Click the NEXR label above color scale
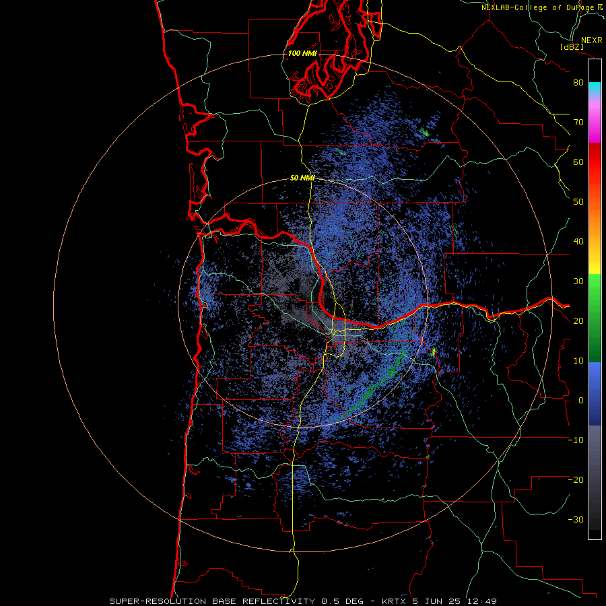Screen dimensions: 606x606 point(591,40)
